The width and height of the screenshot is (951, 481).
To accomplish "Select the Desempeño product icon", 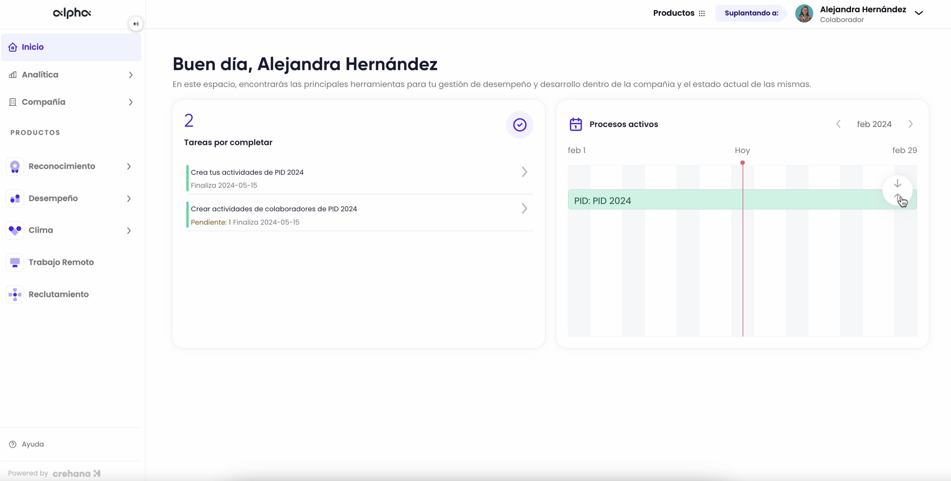I will [x=14, y=198].
